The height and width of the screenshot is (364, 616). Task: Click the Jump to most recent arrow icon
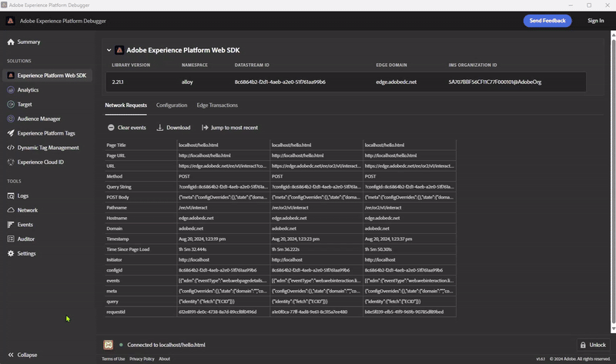click(x=205, y=128)
